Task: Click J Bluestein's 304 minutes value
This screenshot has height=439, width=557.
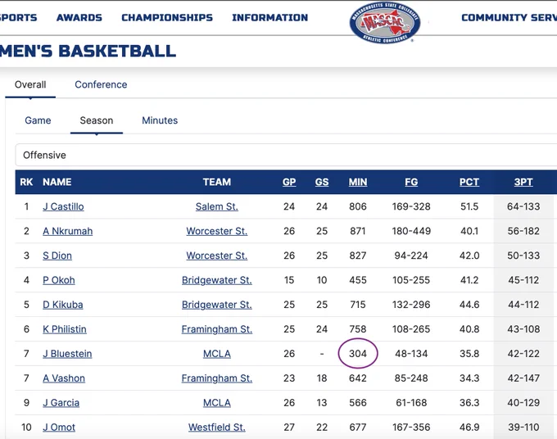Action: [358, 354]
